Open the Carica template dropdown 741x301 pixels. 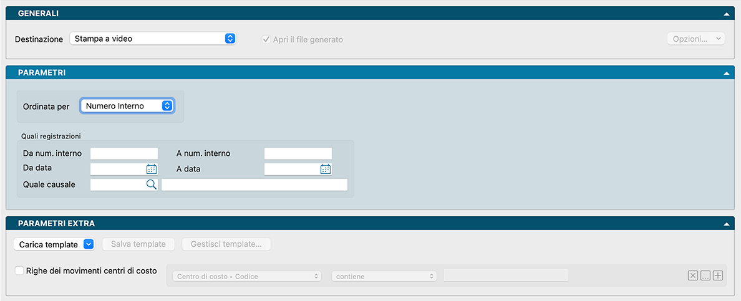tap(54, 244)
